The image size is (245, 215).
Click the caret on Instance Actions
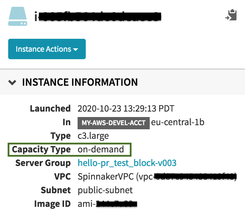[x=76, y=50]
